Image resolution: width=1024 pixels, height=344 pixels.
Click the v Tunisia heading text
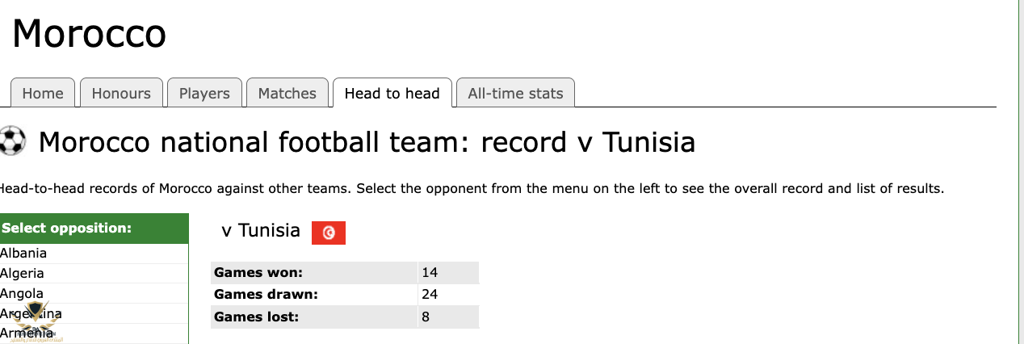coord(261,231)
